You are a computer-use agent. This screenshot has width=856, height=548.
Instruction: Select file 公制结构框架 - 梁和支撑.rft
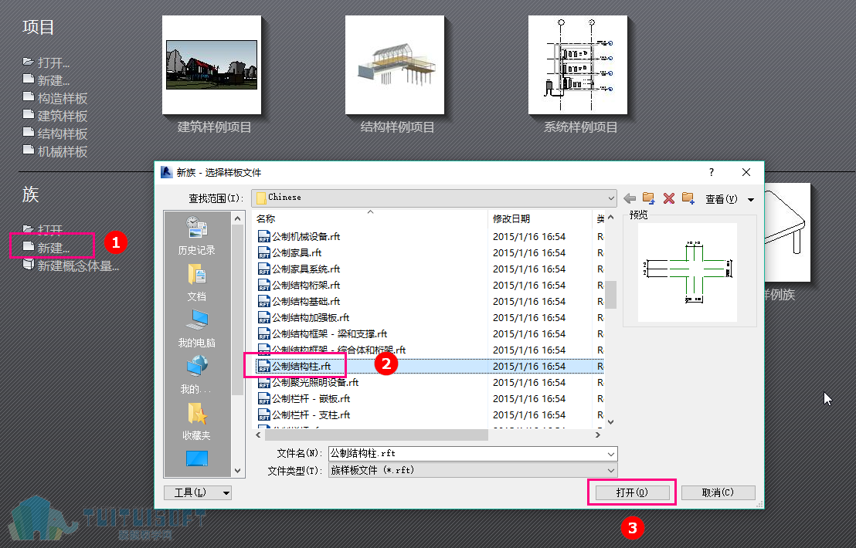click(322, 333)
